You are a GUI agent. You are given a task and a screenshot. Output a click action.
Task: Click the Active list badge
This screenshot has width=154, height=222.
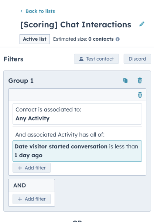pyautogui.click(x=35, y=39)
